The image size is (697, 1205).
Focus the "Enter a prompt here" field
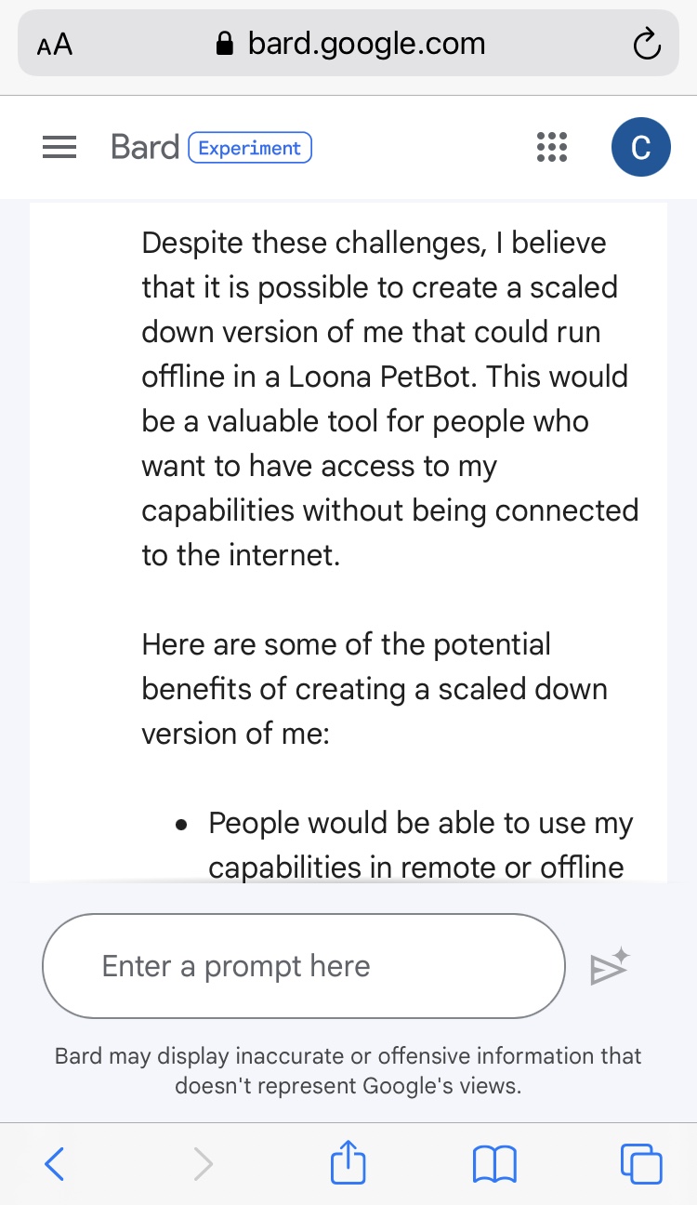303,967
